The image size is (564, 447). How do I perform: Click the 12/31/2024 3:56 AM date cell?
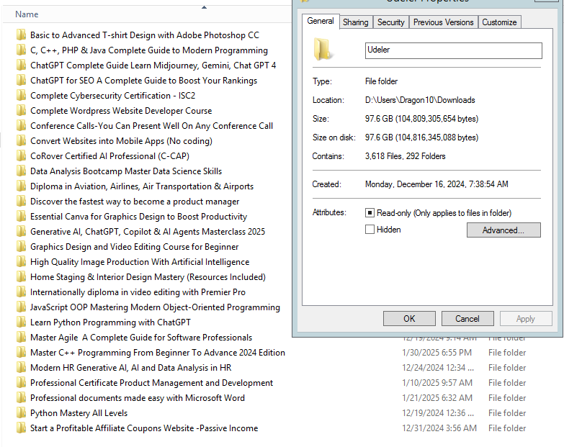click(x=439, y=428)
